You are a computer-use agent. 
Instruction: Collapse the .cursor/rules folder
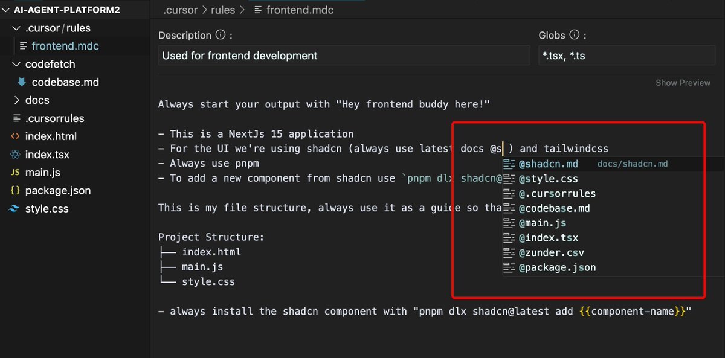[16, 28]
